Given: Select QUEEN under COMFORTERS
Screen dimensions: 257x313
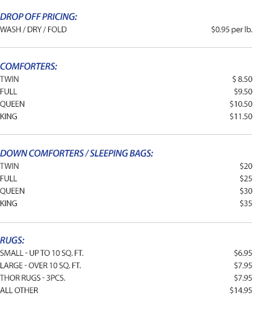Looking at the screenshot, I should point(12,104).
